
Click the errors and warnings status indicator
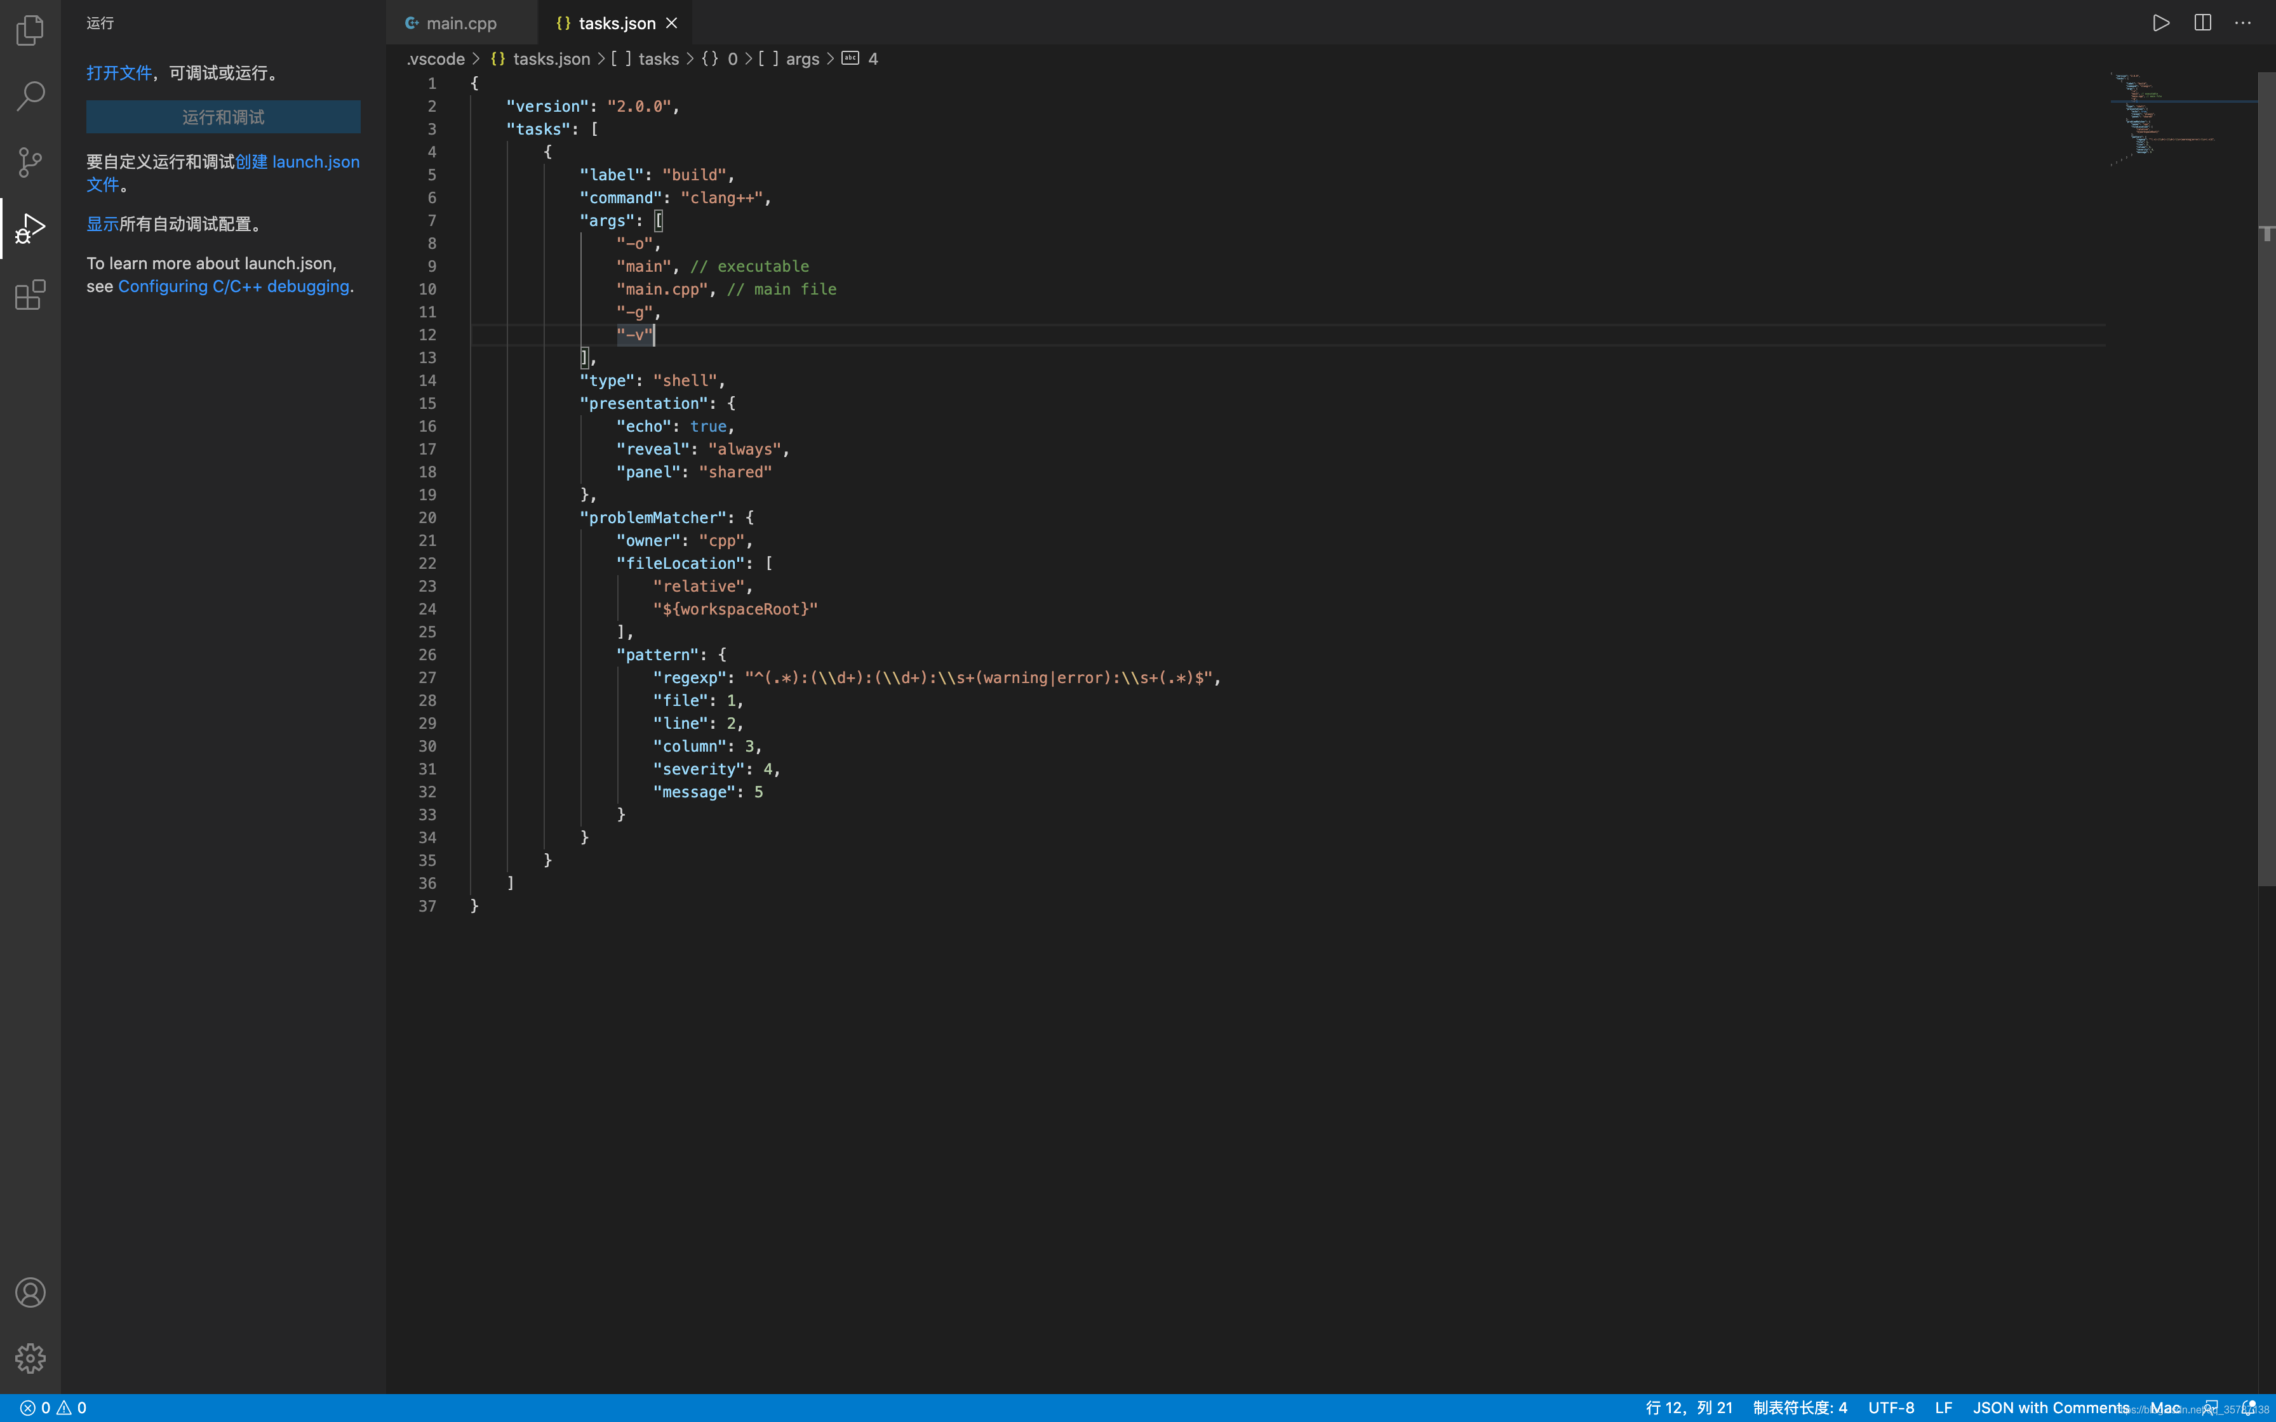click(x=53, y=1408)
